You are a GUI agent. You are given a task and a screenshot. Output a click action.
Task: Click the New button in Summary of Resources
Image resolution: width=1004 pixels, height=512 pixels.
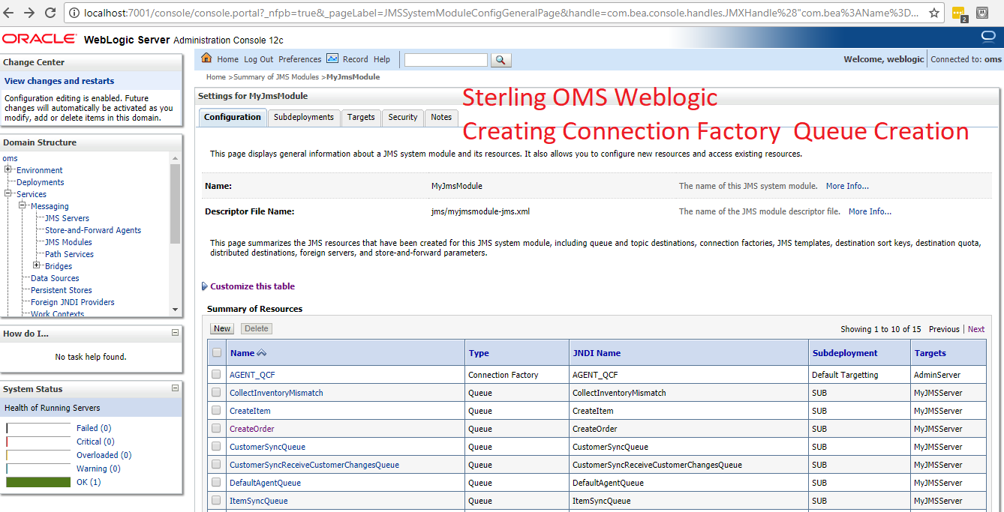click(x=221, y=328)
